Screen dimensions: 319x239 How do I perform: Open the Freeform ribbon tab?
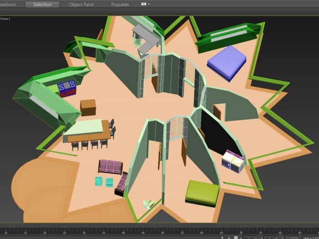pos(8,5)
